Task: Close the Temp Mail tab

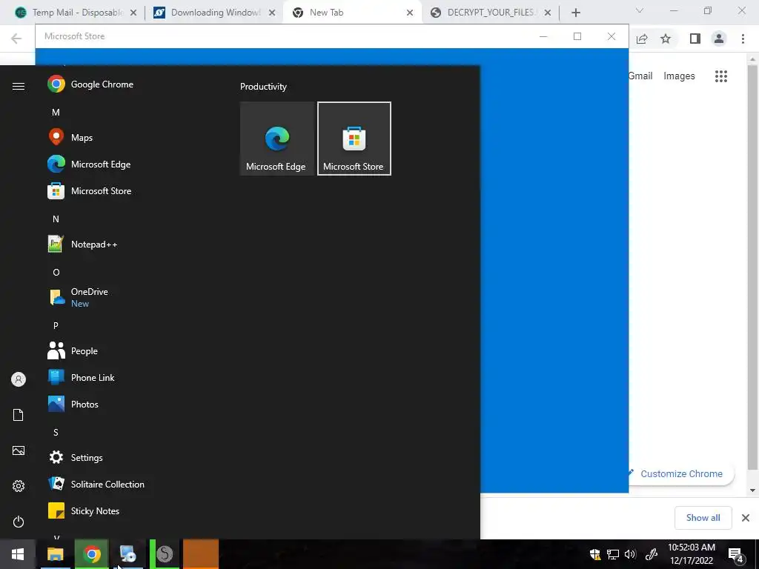Action: [133, 13]
